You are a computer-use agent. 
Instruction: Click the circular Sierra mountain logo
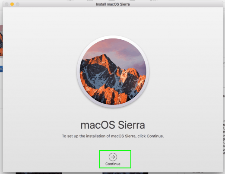[x=113, y=72]
